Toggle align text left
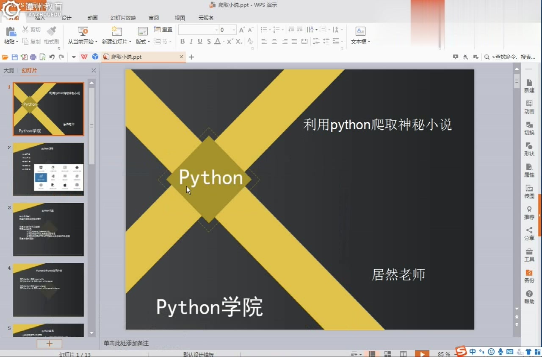Image resolution: width=542 pixels, height=357 pixels. [264, 41]
